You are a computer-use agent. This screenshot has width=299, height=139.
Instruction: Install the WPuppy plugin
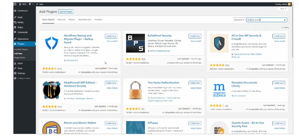195,123
